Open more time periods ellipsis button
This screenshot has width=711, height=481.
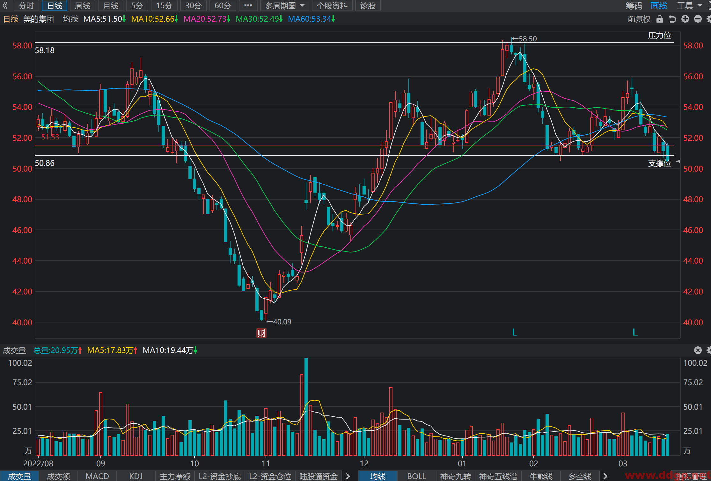click(x=248, y=5)
